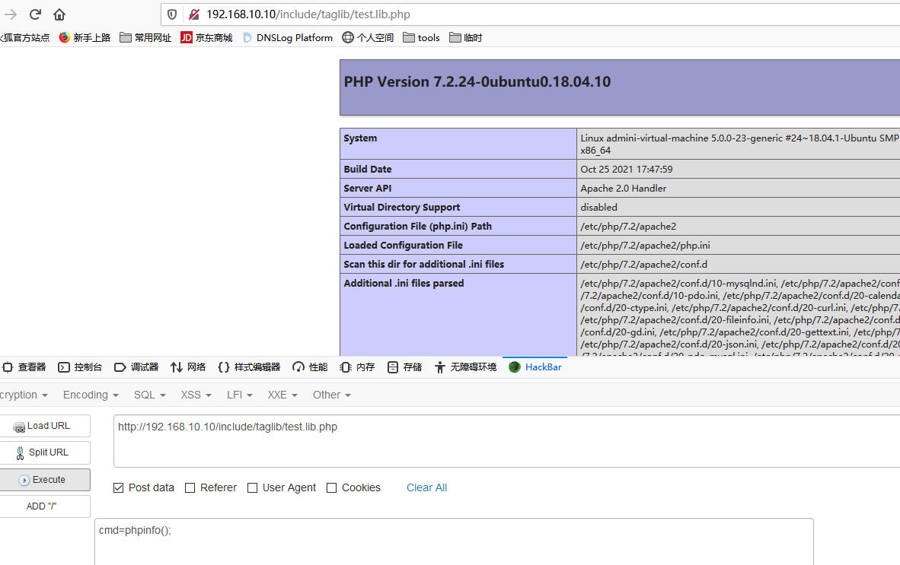
Task: Focus the address bar URL
Action: [308, 14]
